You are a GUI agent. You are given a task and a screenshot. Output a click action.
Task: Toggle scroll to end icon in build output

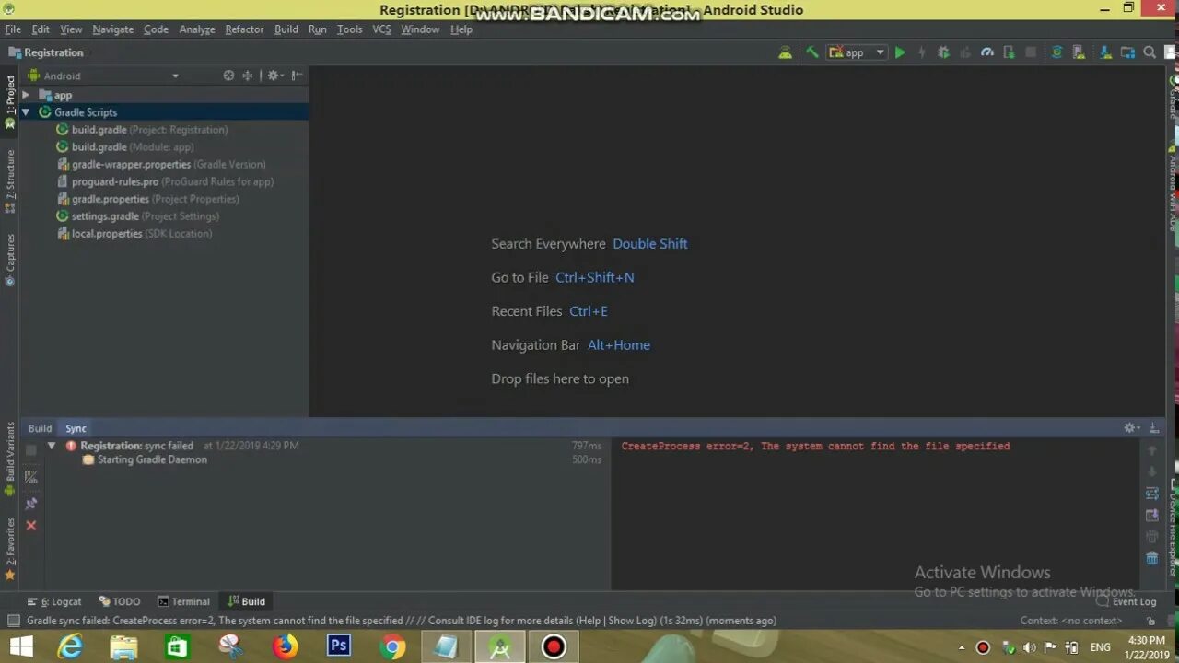point(1151,516)
